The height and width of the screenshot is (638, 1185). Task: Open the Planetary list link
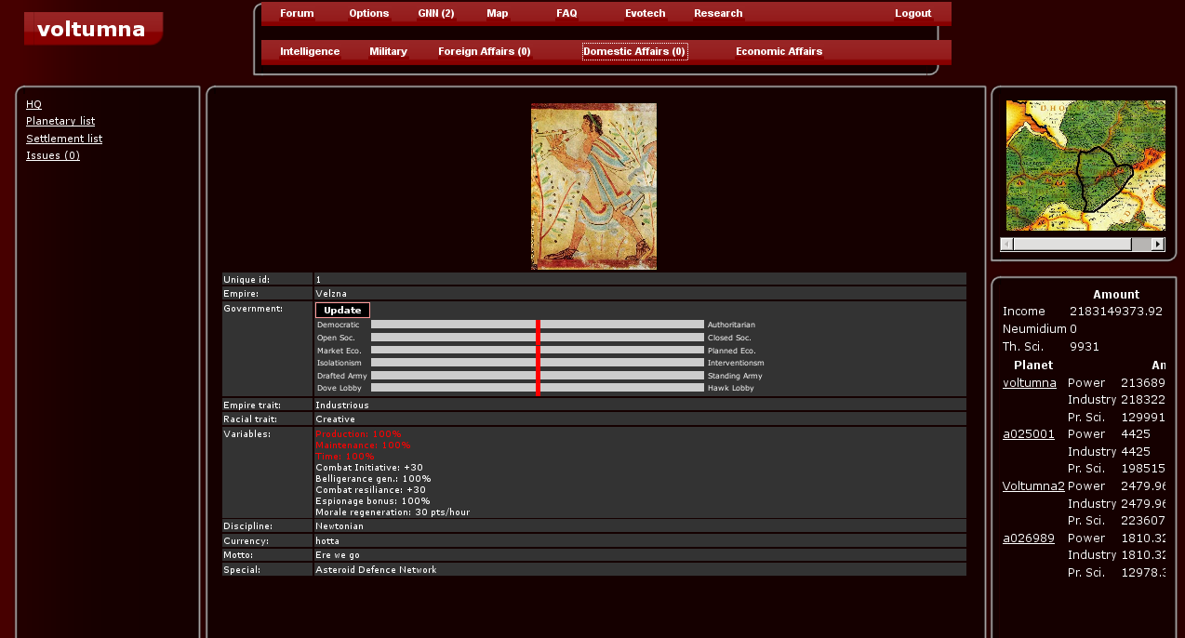click(60, 121)
